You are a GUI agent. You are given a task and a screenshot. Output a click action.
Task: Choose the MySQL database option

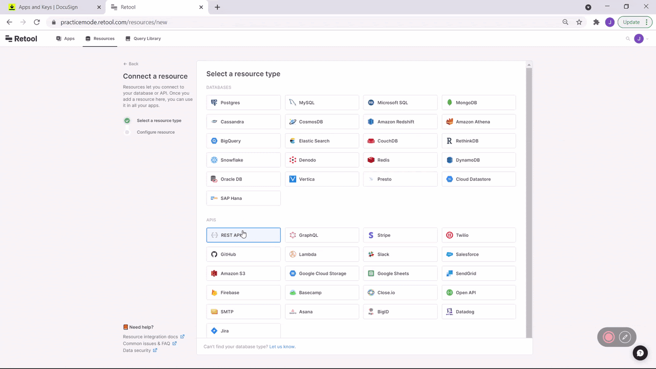click(322, 102)
